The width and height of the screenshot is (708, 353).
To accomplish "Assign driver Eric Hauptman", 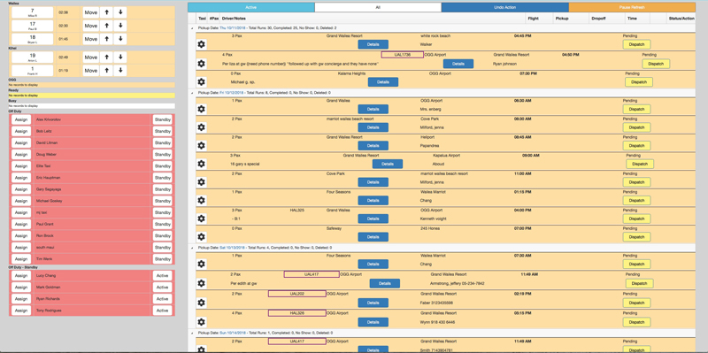I will pyautogui.click(x=21, y=178).
